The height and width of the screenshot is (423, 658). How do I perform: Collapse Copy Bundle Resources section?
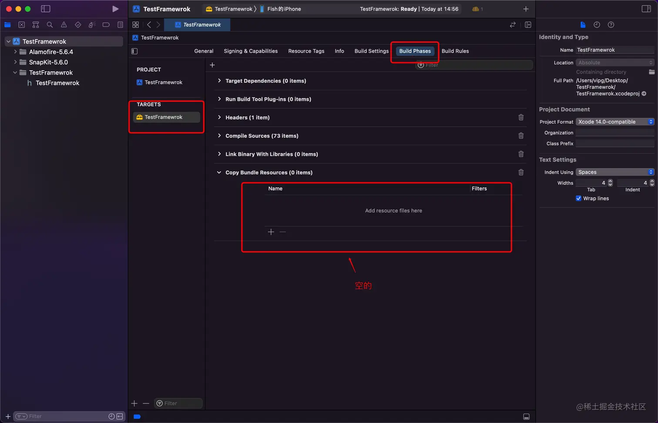click(x=219, y=172)
